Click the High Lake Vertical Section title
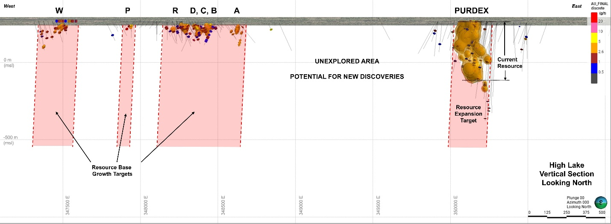 567,174
